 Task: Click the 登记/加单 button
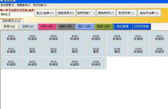pos(45,13)
